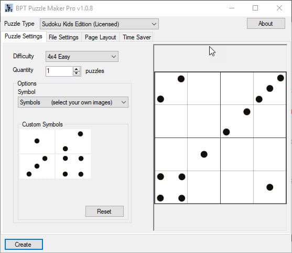Increase quantity with the up spinner arrow
Screen dimensions: 292x253
pyautogui.click(x=77, y=69)
